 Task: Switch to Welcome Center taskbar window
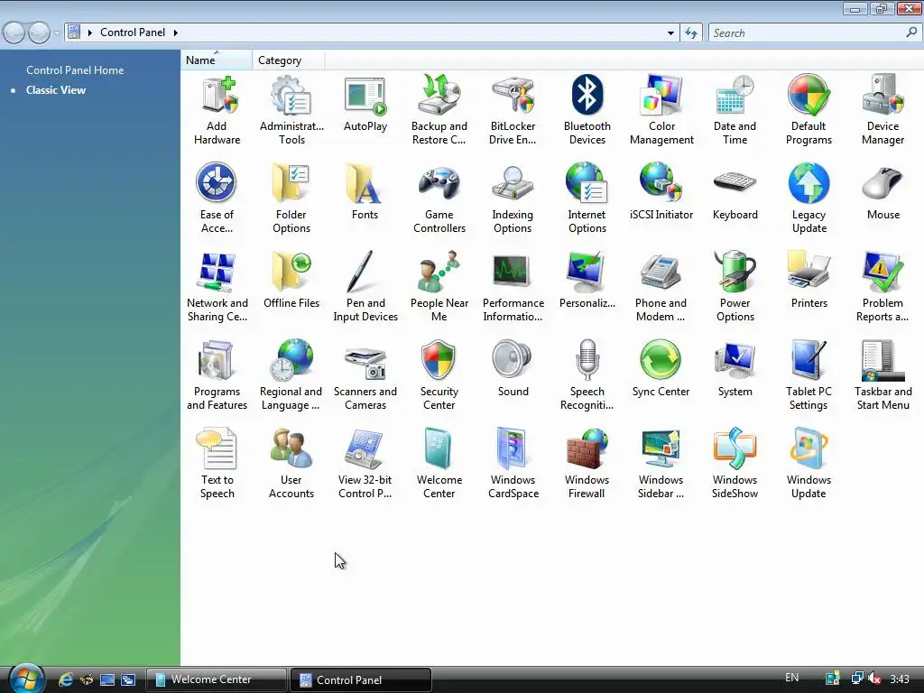point(216,679)
